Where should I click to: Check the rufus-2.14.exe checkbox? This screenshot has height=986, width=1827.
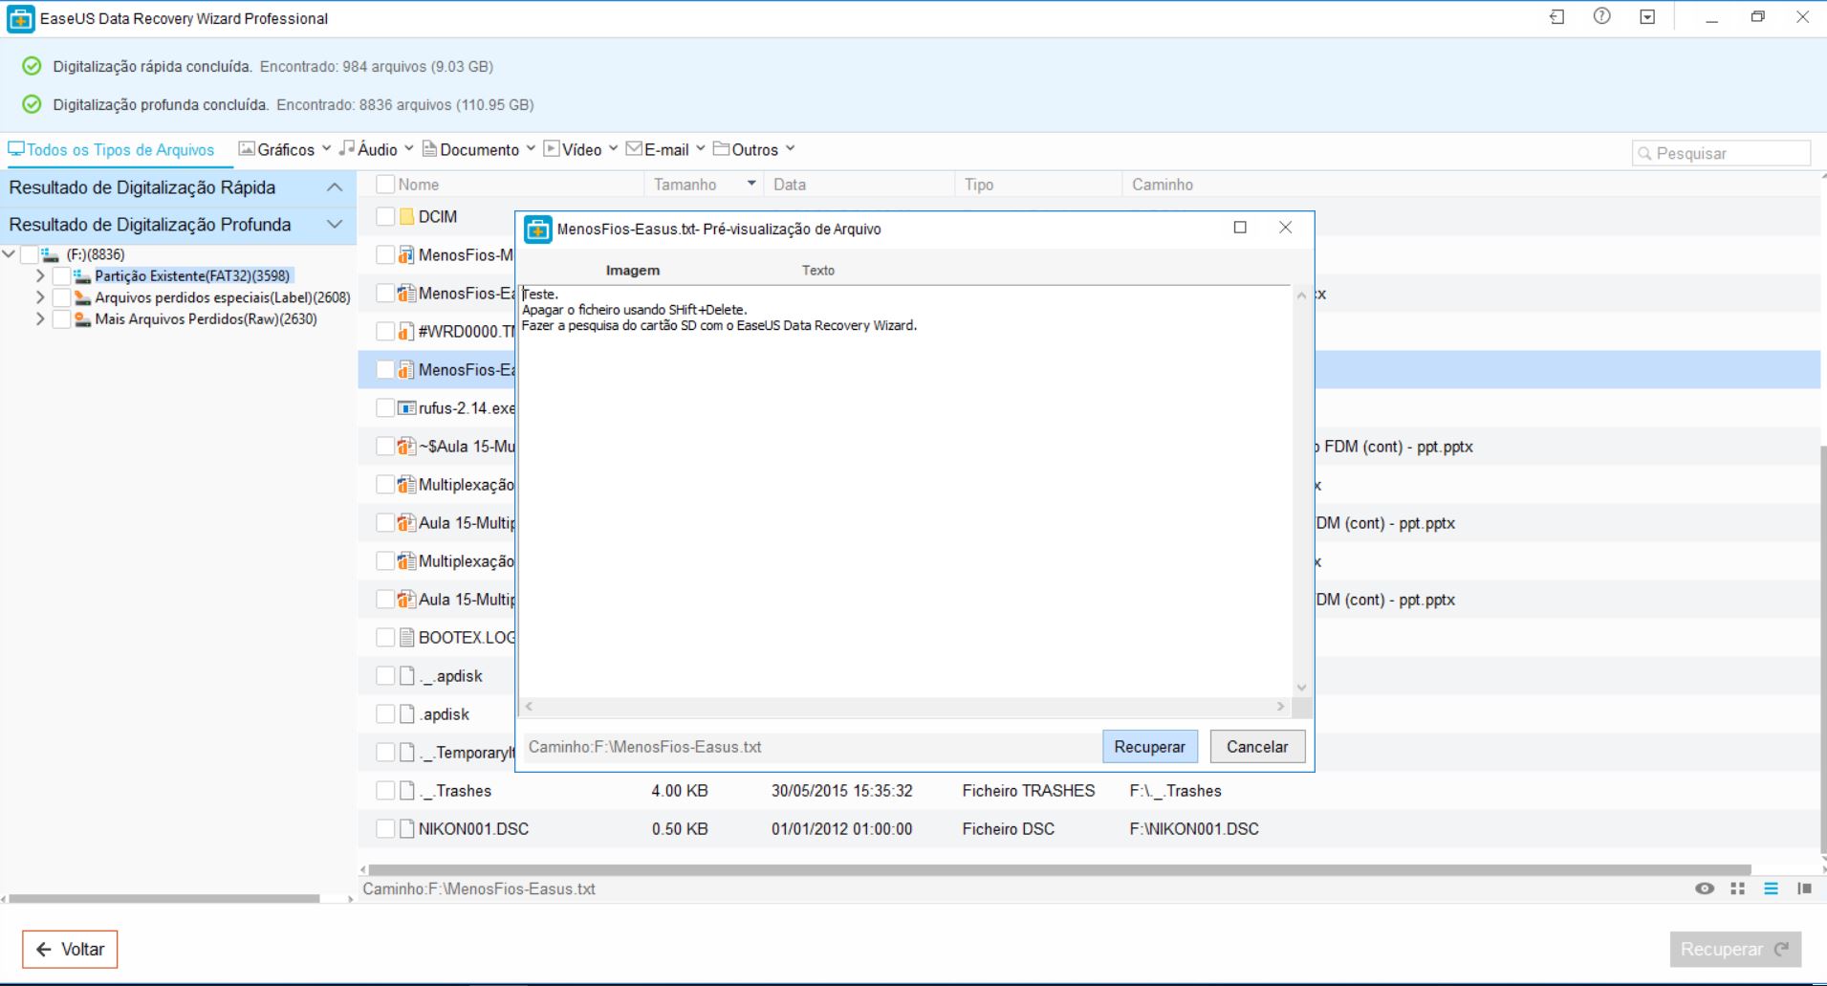click(385, 408)
